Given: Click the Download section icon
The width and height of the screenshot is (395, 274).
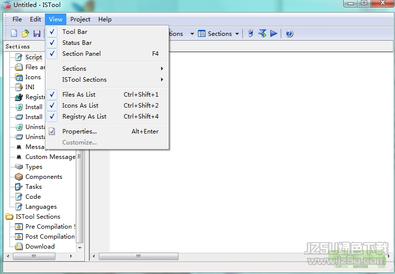Looking at the screenshot, I should [x=18, y=246].
